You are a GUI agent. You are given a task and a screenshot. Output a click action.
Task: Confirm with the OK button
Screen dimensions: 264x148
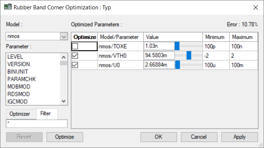tap(159, 137)
